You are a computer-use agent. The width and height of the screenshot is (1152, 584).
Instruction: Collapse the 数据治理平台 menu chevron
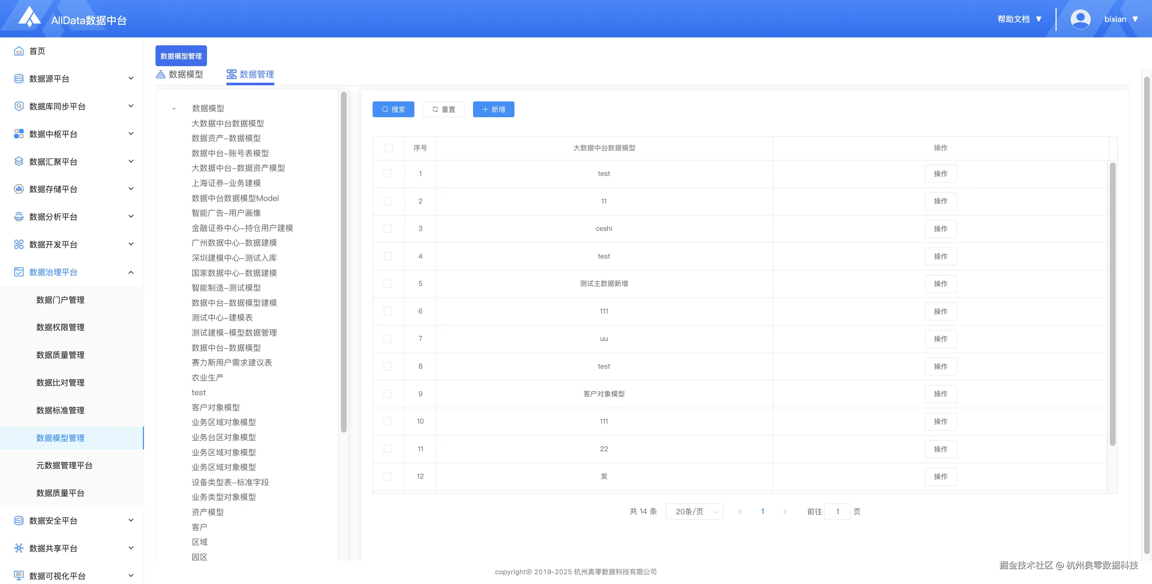point(131,273)
